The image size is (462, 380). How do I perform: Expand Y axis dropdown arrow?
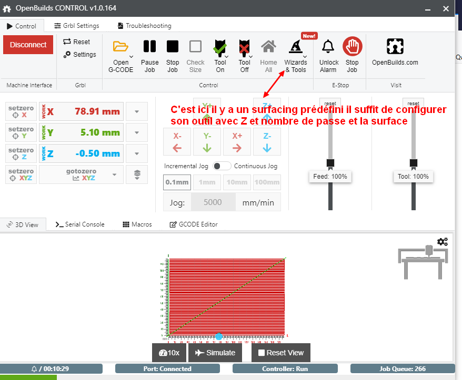(x=137, y=132)
